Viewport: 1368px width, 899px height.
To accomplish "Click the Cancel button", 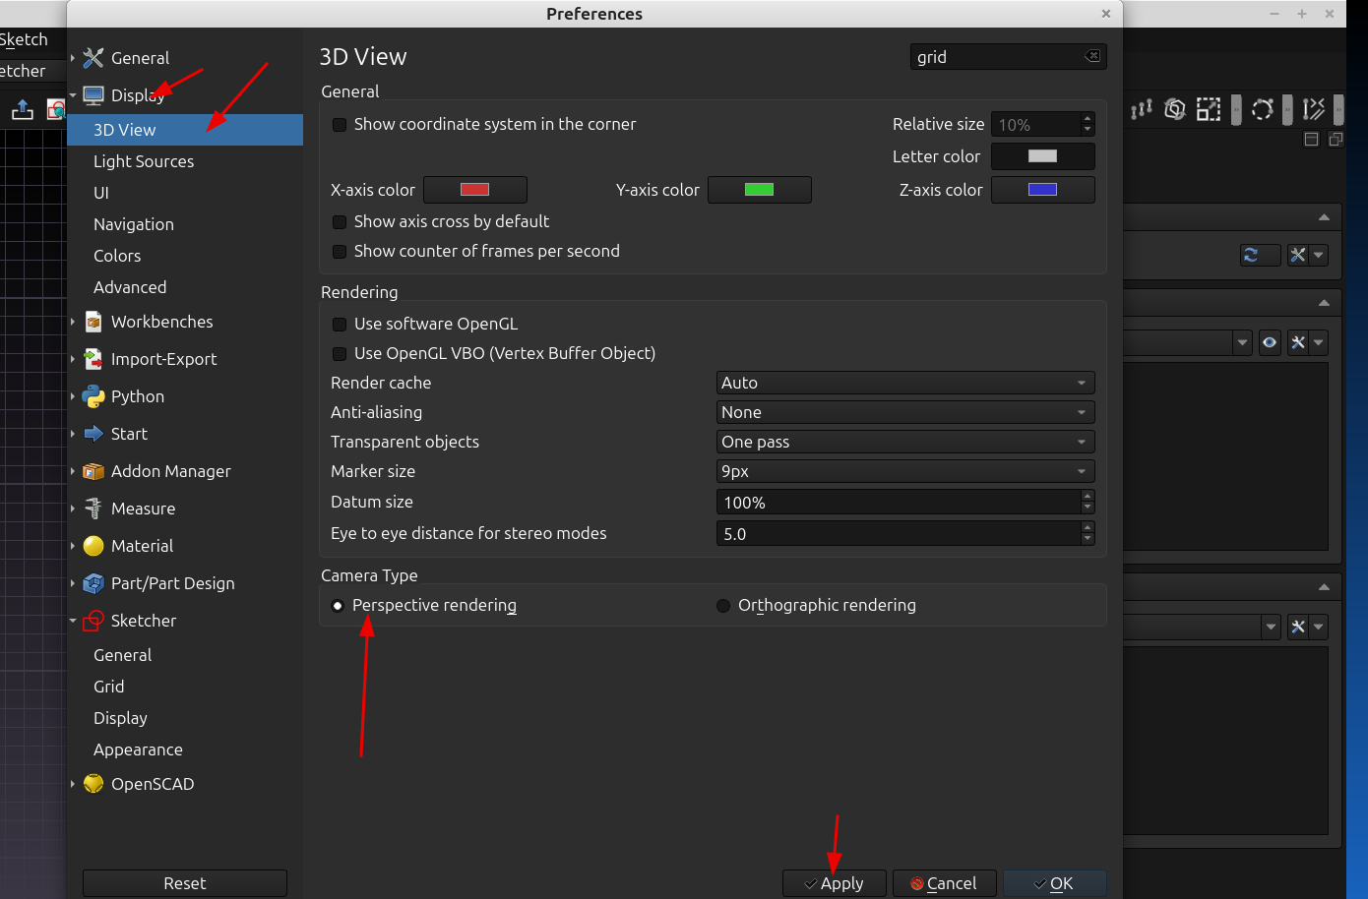I will click(x=945, y=883).
